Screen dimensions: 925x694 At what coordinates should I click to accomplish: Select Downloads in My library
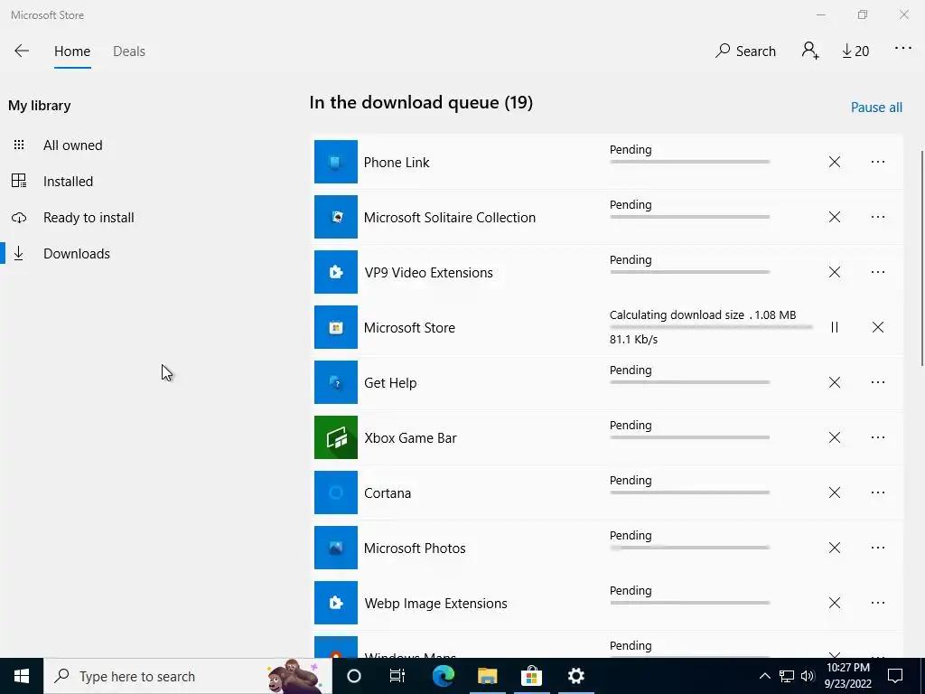click(x=77, y=253)
